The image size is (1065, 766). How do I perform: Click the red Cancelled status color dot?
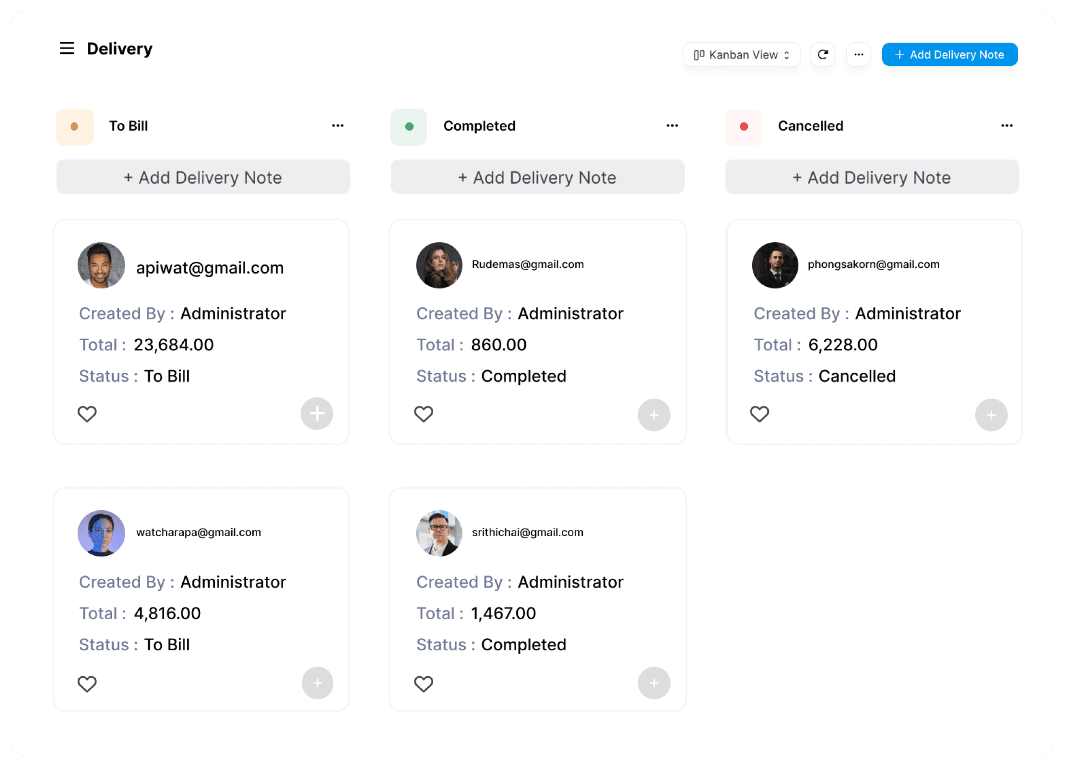pos(744,127)
